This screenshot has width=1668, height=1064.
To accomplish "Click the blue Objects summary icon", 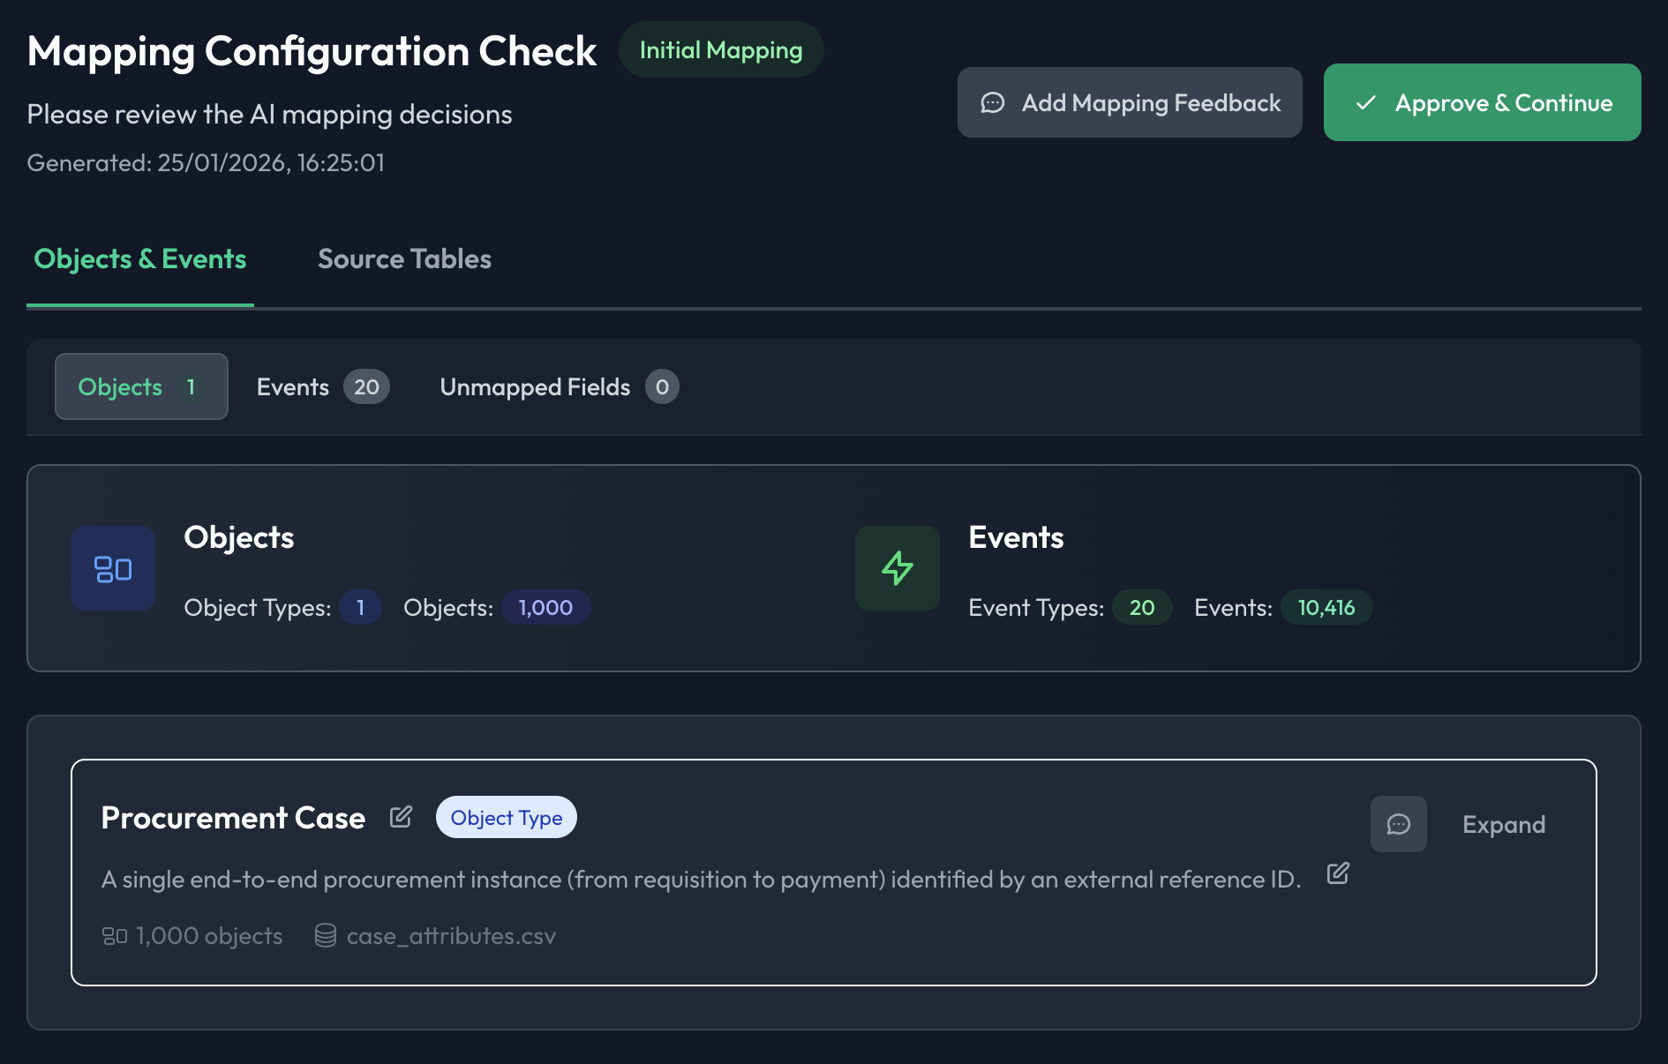I will coord(113,568).
